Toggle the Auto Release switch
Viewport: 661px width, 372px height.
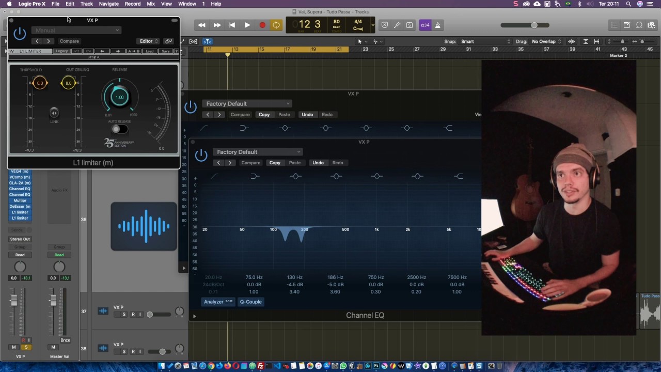tap(119, 129)
